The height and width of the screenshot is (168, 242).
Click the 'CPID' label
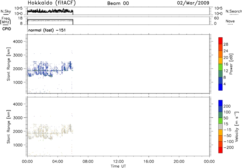tap(7, 29)
